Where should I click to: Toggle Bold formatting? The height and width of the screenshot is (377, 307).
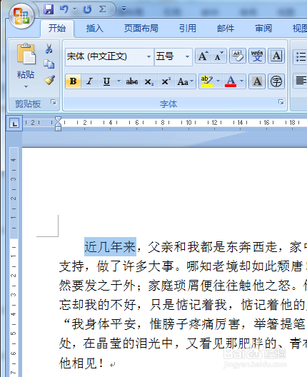tap(73, 81)
